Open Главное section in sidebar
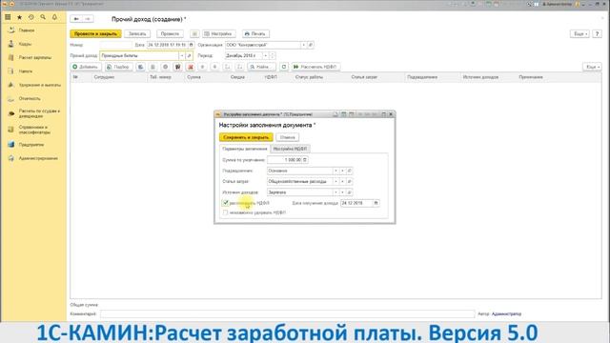Viewport: 610px width, 343px height. tap(27, 30)
